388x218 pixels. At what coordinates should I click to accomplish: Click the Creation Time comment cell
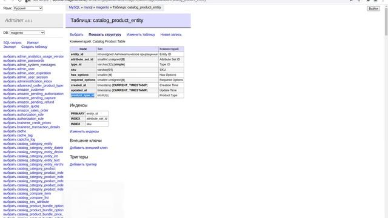tap(171, 85)
